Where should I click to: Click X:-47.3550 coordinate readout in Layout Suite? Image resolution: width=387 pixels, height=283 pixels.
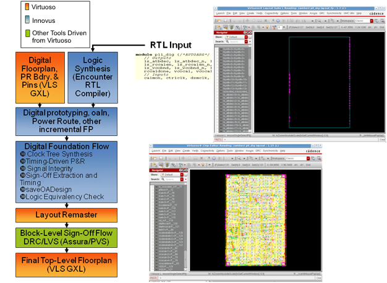pos(348,27)
